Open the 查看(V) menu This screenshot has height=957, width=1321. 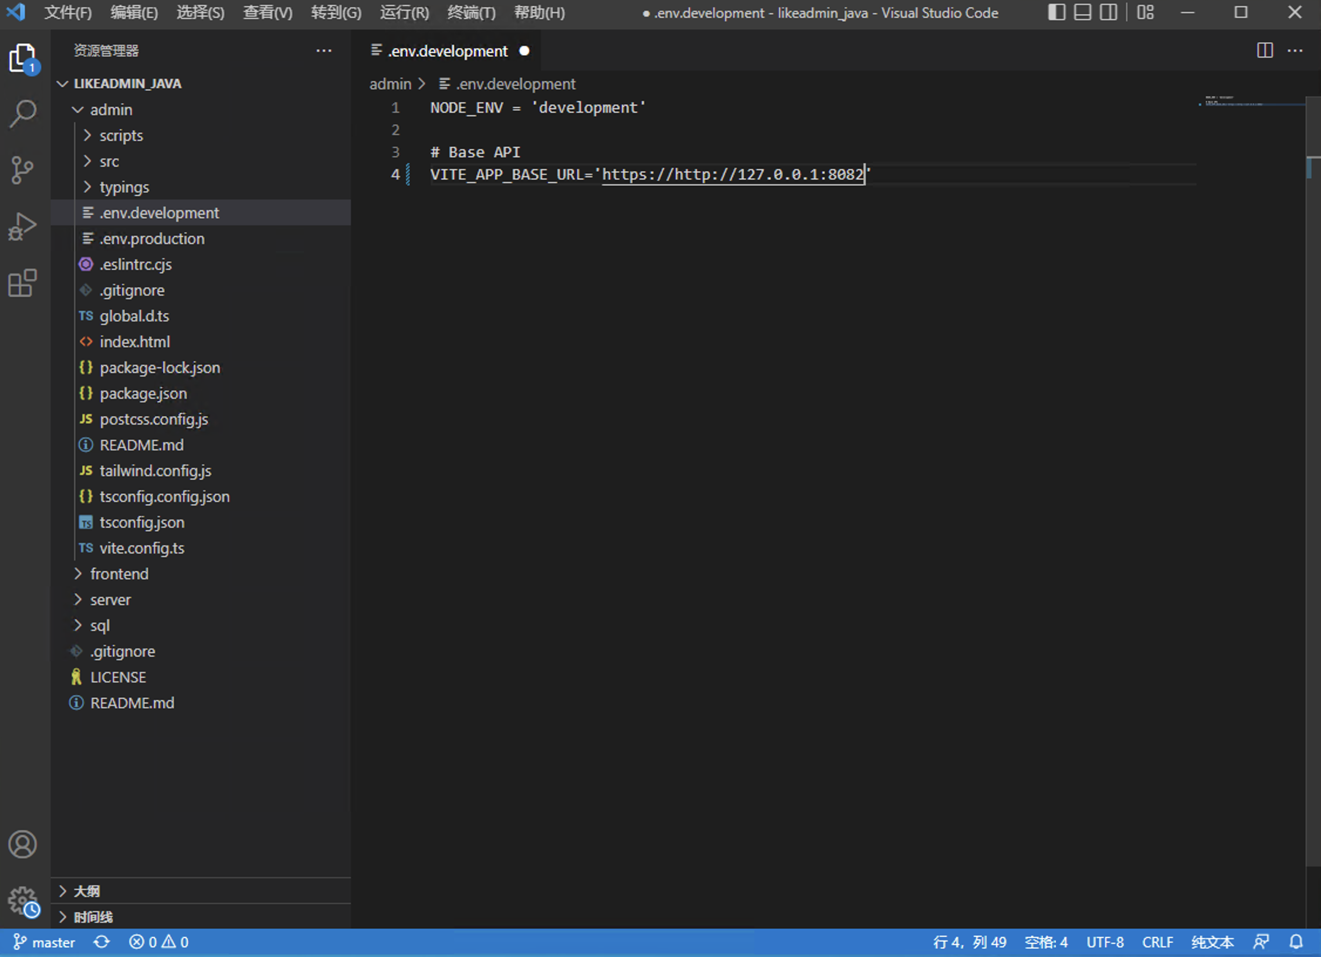pos(267,12)
